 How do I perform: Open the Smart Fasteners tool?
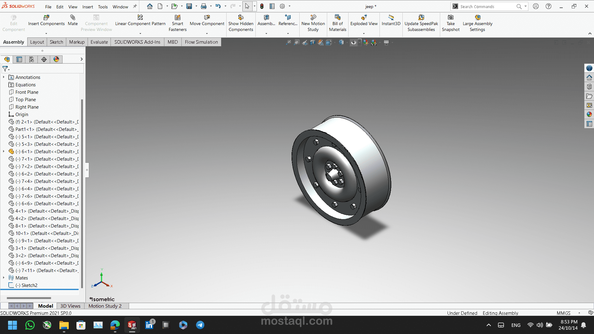177,23
